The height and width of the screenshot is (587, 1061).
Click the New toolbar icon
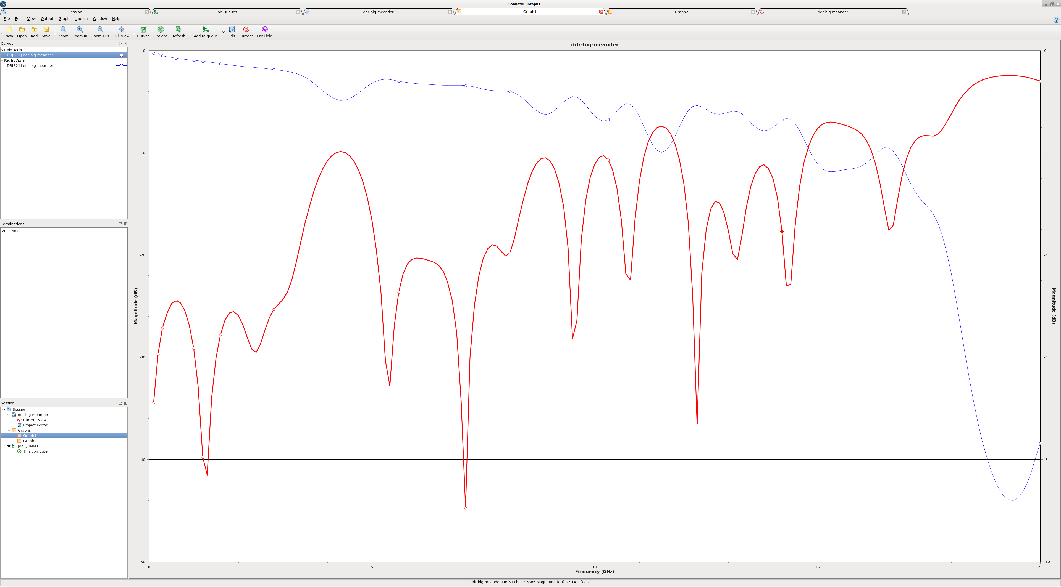click(9, 30)
